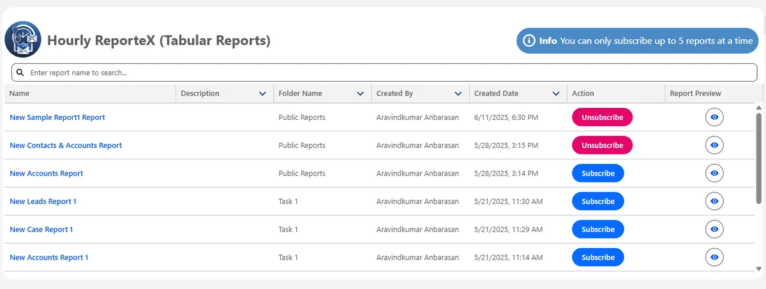
Task: Click Task 1 folder in New Leads Report 1 row
Action: 288,202
